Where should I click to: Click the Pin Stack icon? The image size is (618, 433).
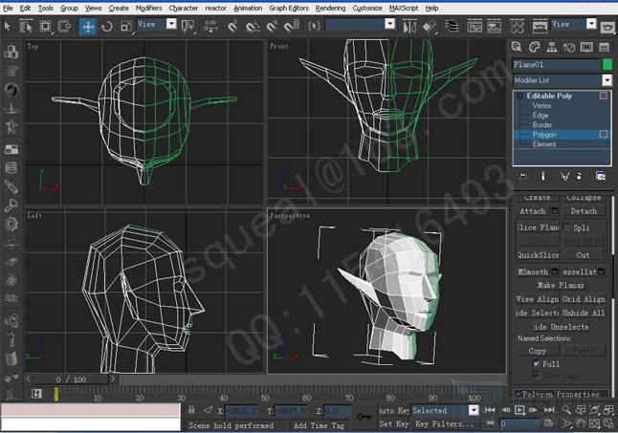[522, 176]
